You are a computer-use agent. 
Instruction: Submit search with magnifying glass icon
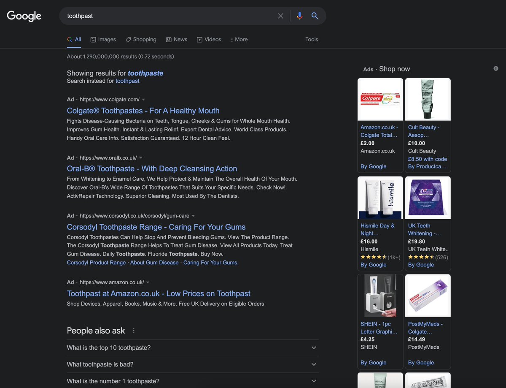315,16
